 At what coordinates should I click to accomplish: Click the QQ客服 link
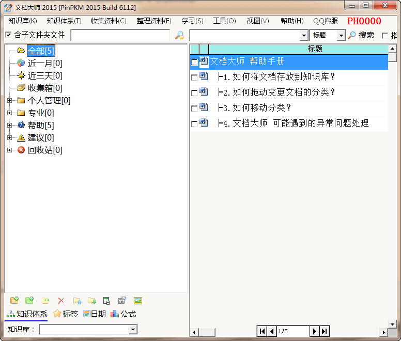tap(326, 21)
